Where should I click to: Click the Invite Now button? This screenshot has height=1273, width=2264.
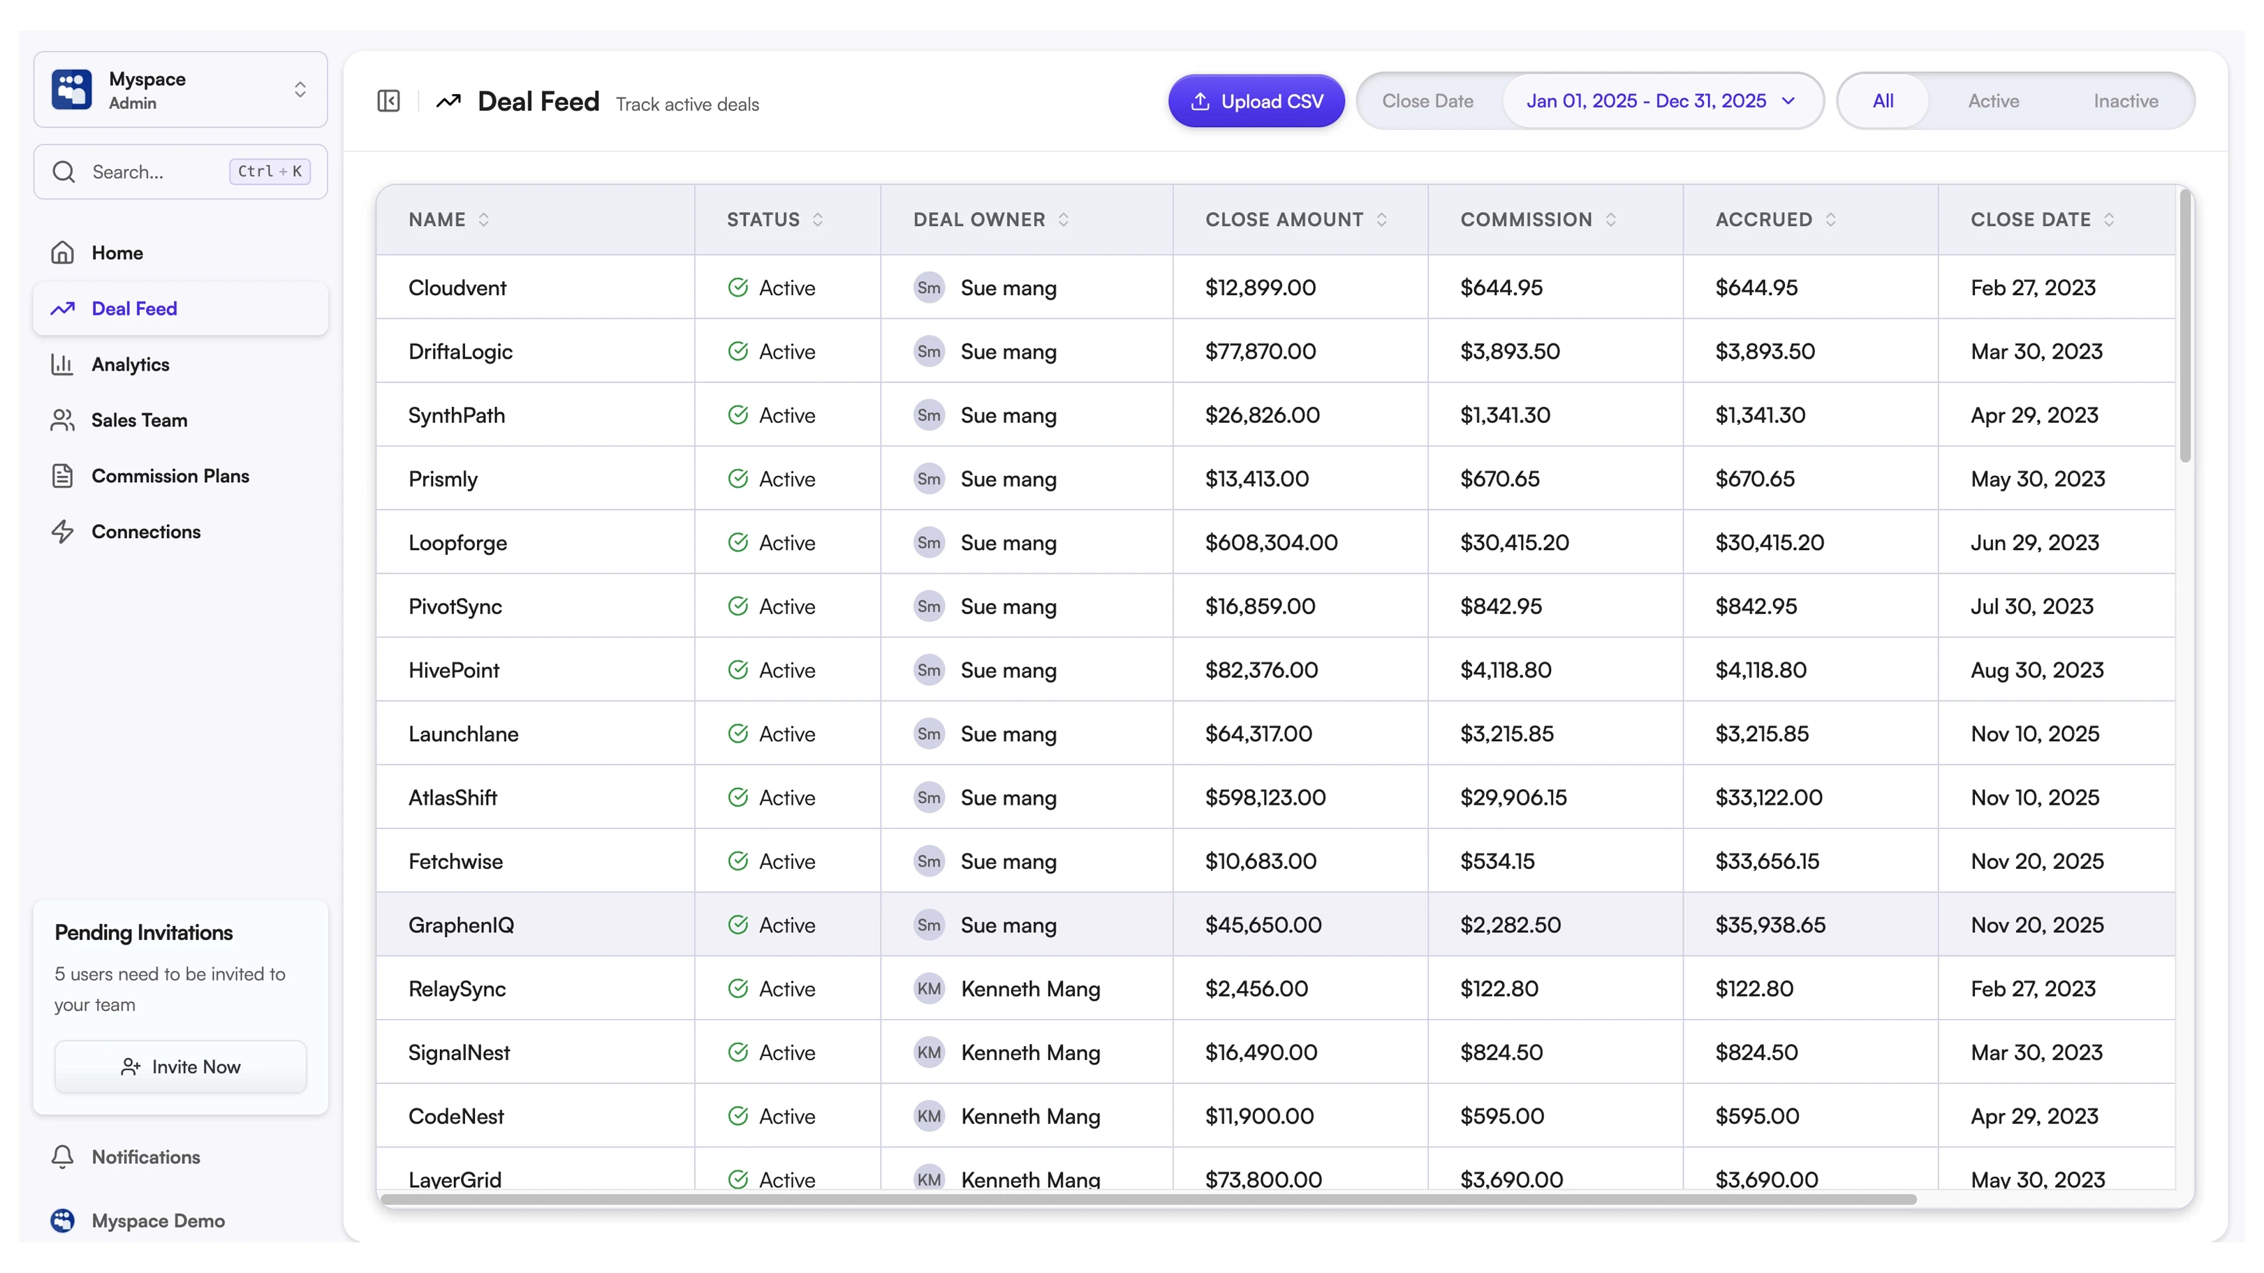coord(181,1066)
